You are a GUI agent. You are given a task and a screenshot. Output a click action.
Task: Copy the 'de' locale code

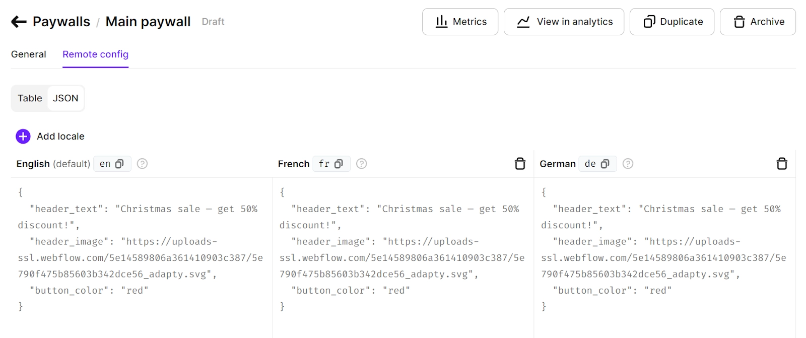pyautogui.click(x=605, y=164)
